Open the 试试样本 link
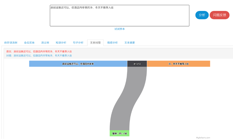233x139 pixels. (120, 29)
